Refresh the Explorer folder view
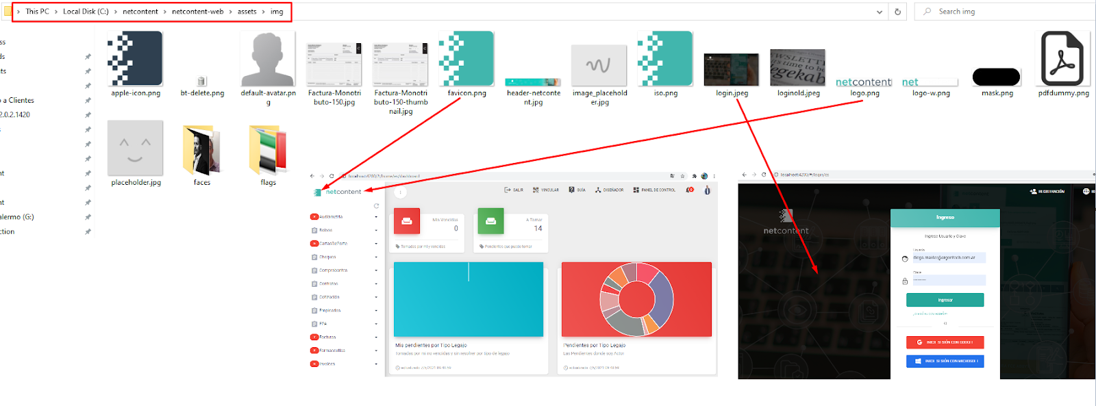 coord(897,12)
